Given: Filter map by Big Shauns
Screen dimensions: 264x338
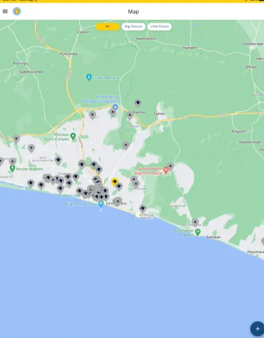Looking at the screenshot, I should (134, 26).
